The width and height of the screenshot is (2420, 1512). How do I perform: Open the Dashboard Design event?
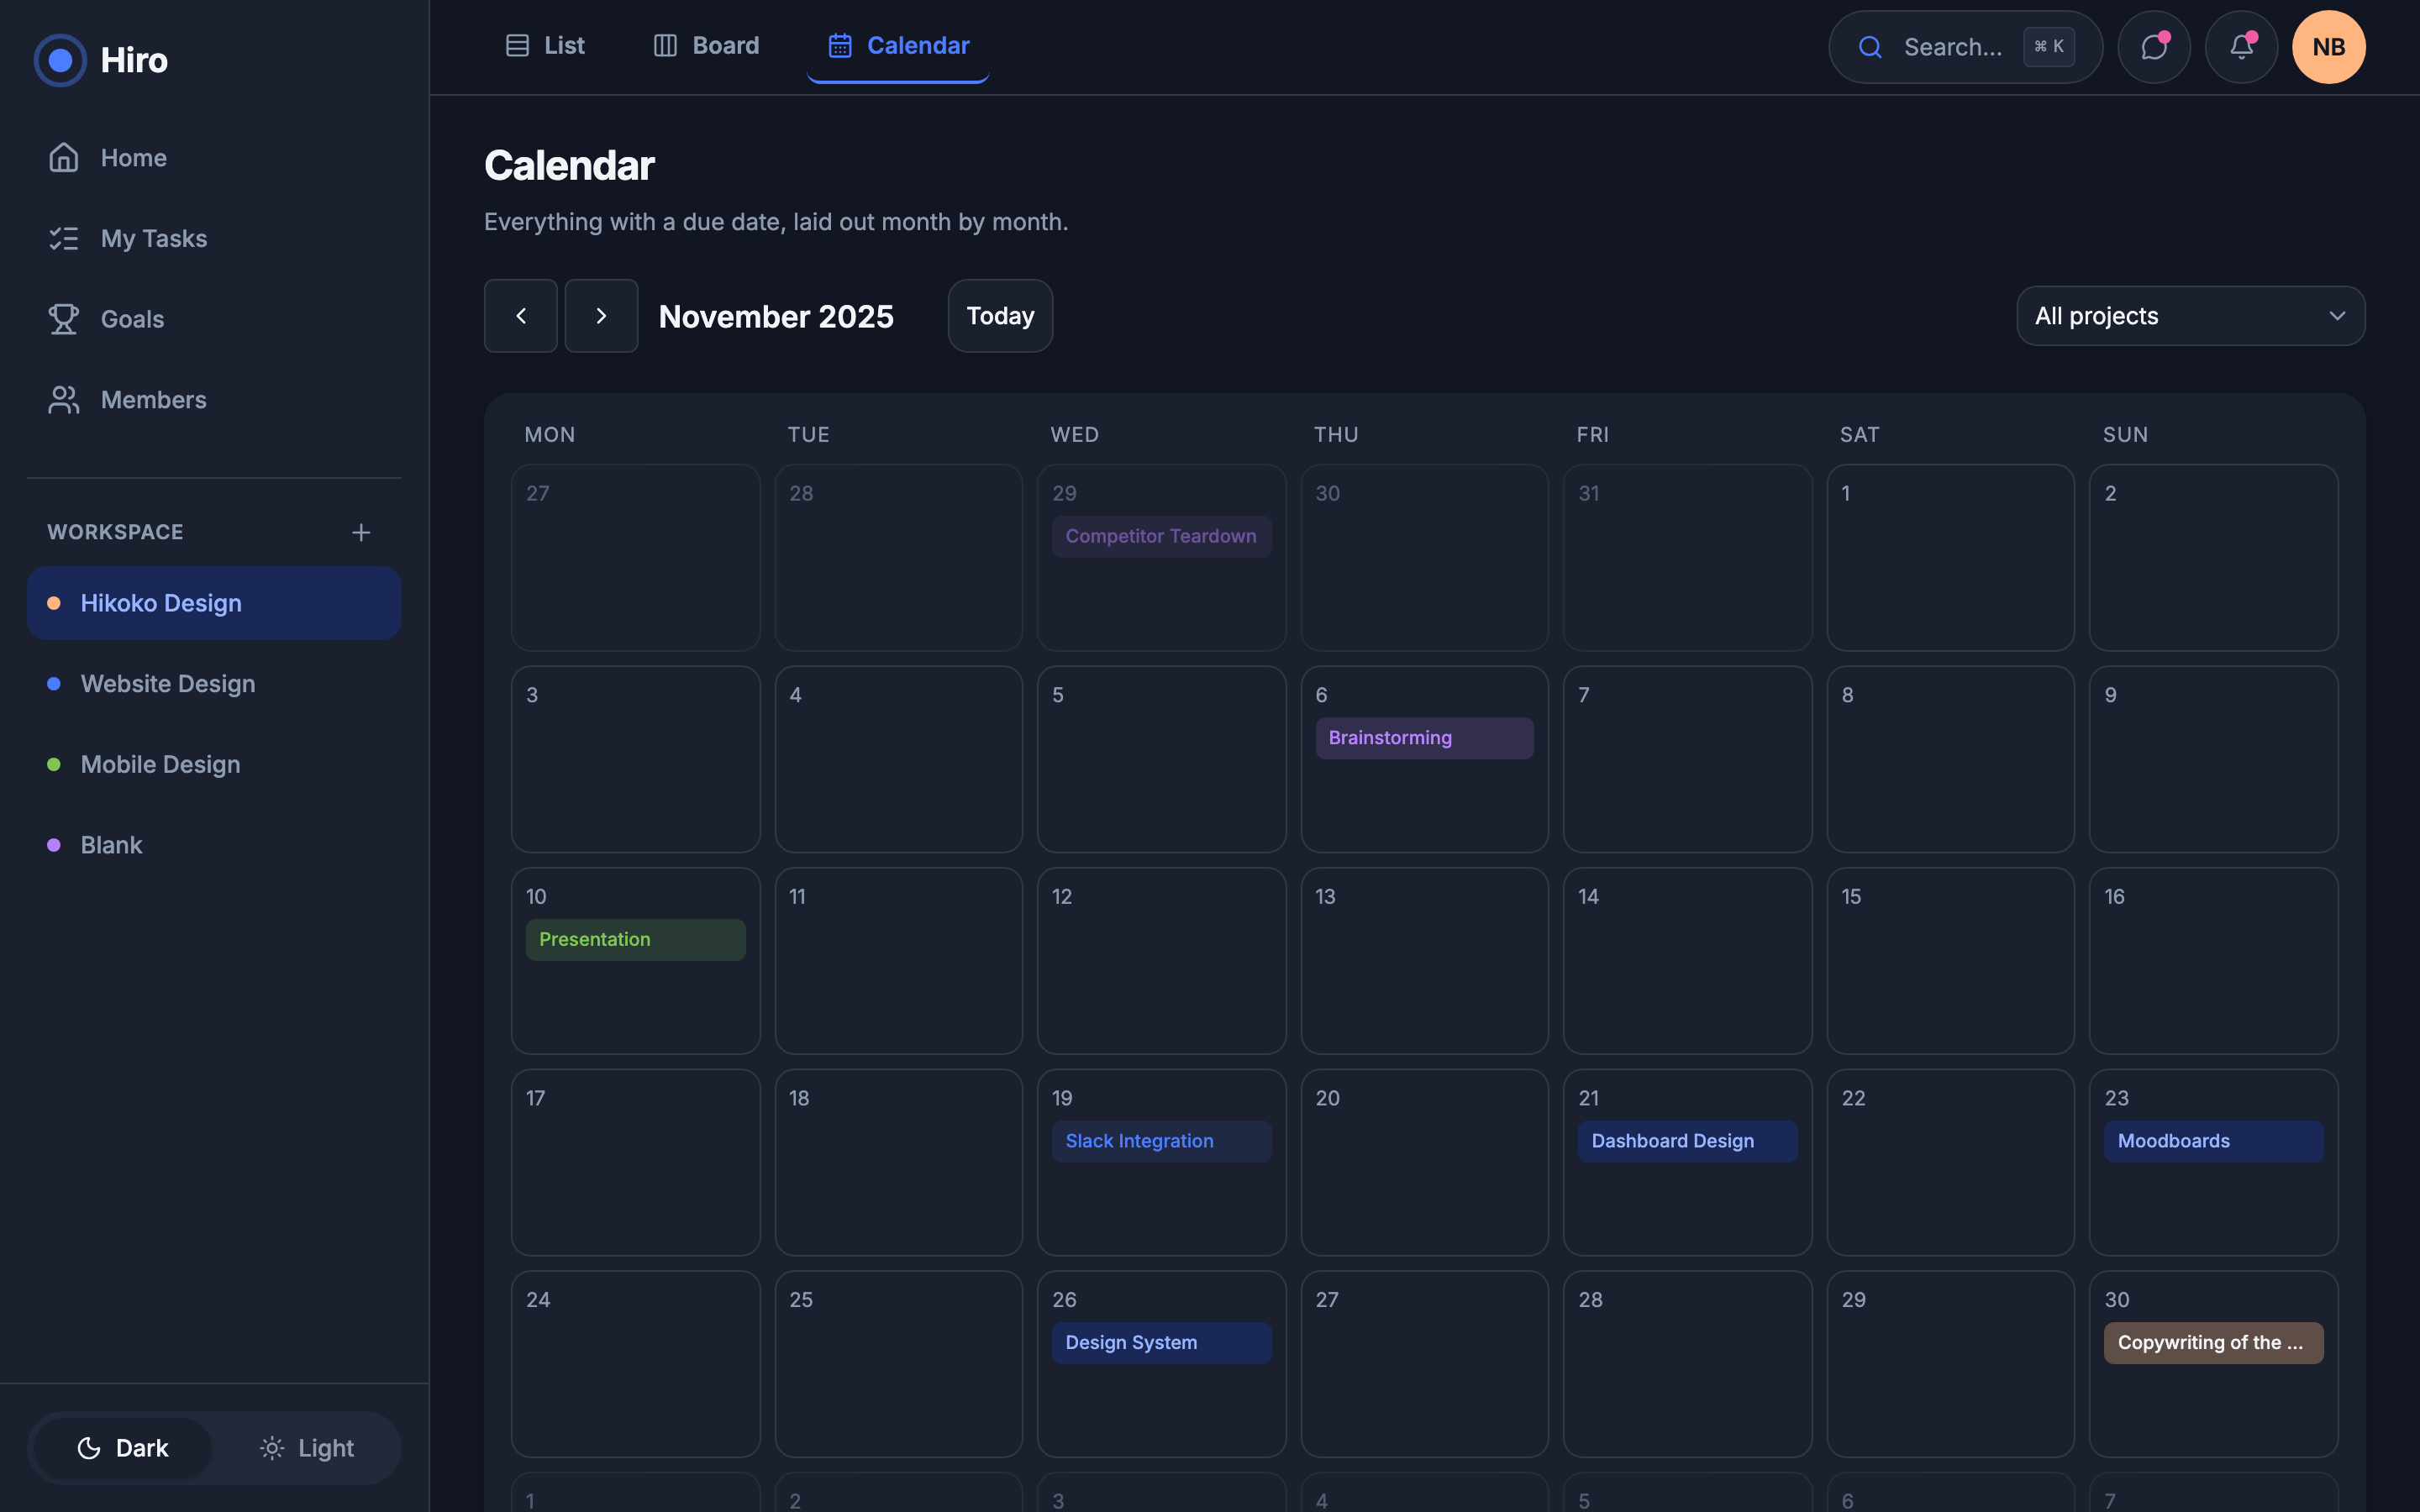[1687, 1142]
